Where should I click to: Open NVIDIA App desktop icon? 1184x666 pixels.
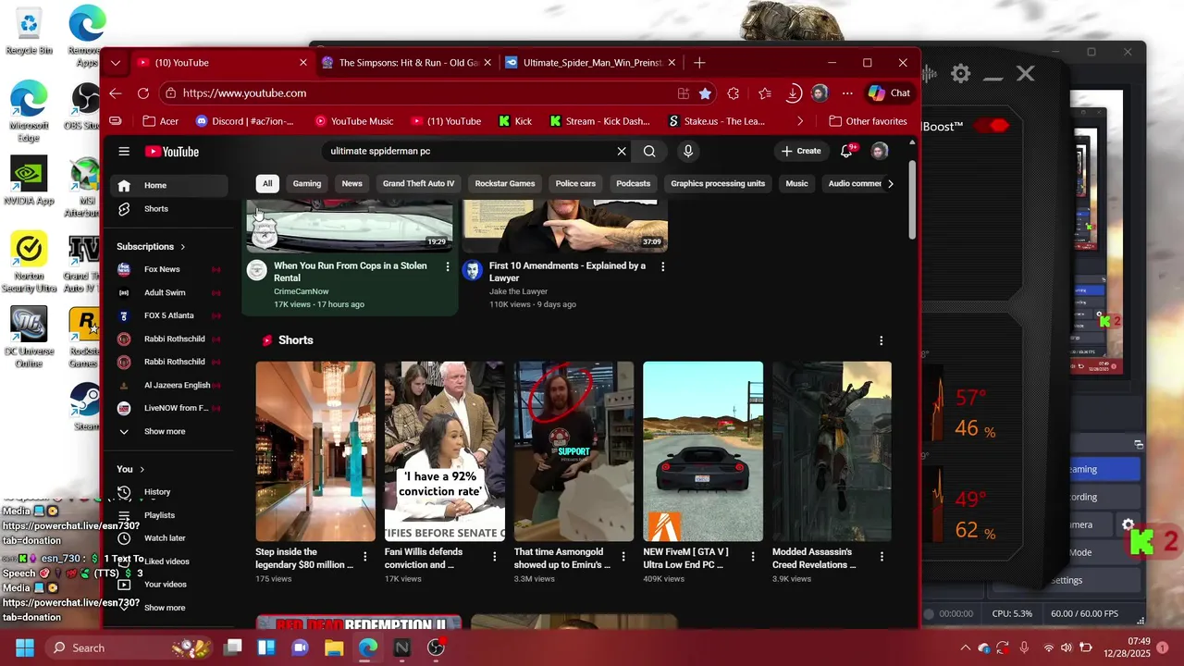(x=29, y=179)
